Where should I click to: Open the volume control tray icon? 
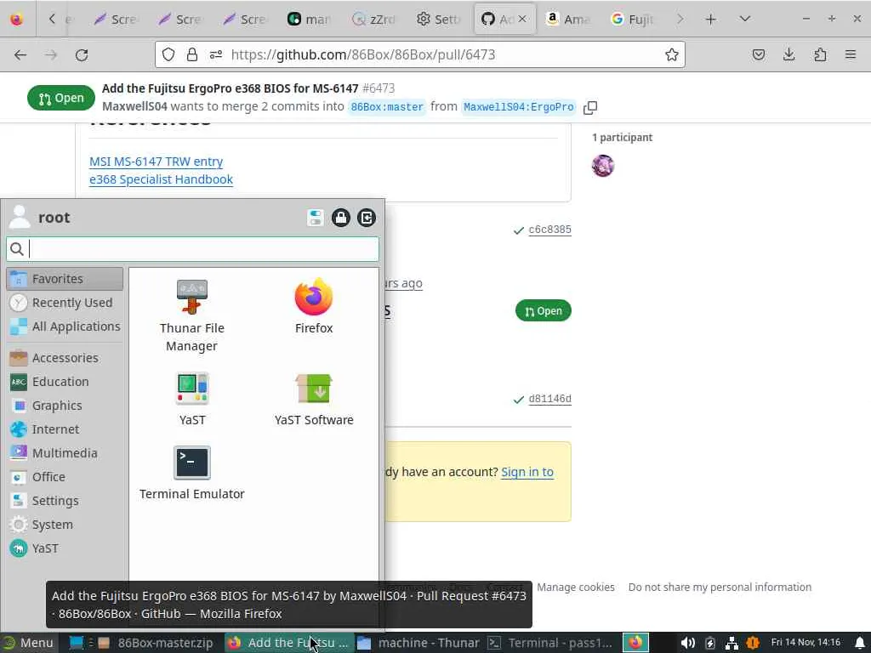687,643
